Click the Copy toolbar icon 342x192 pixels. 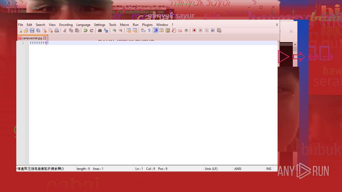tap(71, 30)
